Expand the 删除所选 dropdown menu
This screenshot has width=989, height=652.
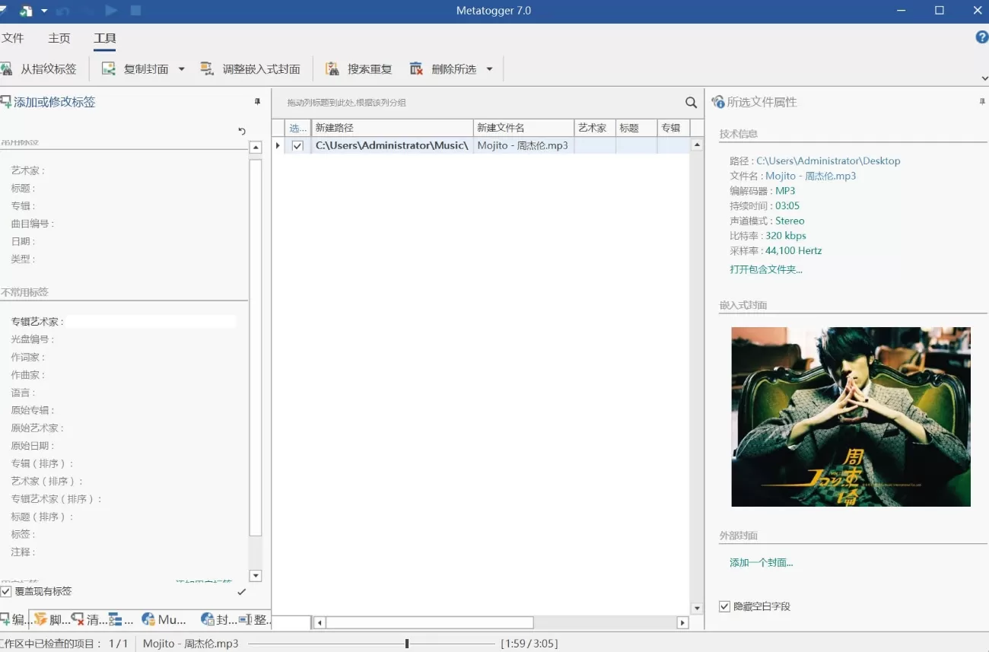pyautogui.click(x=488, y=68)
